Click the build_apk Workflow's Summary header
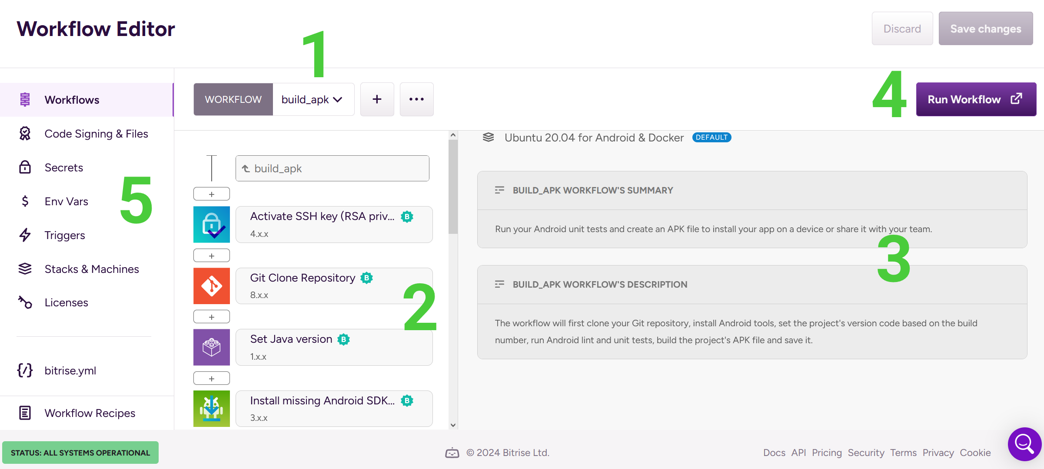Screen dimensions: 1044x469 [752, 190]
